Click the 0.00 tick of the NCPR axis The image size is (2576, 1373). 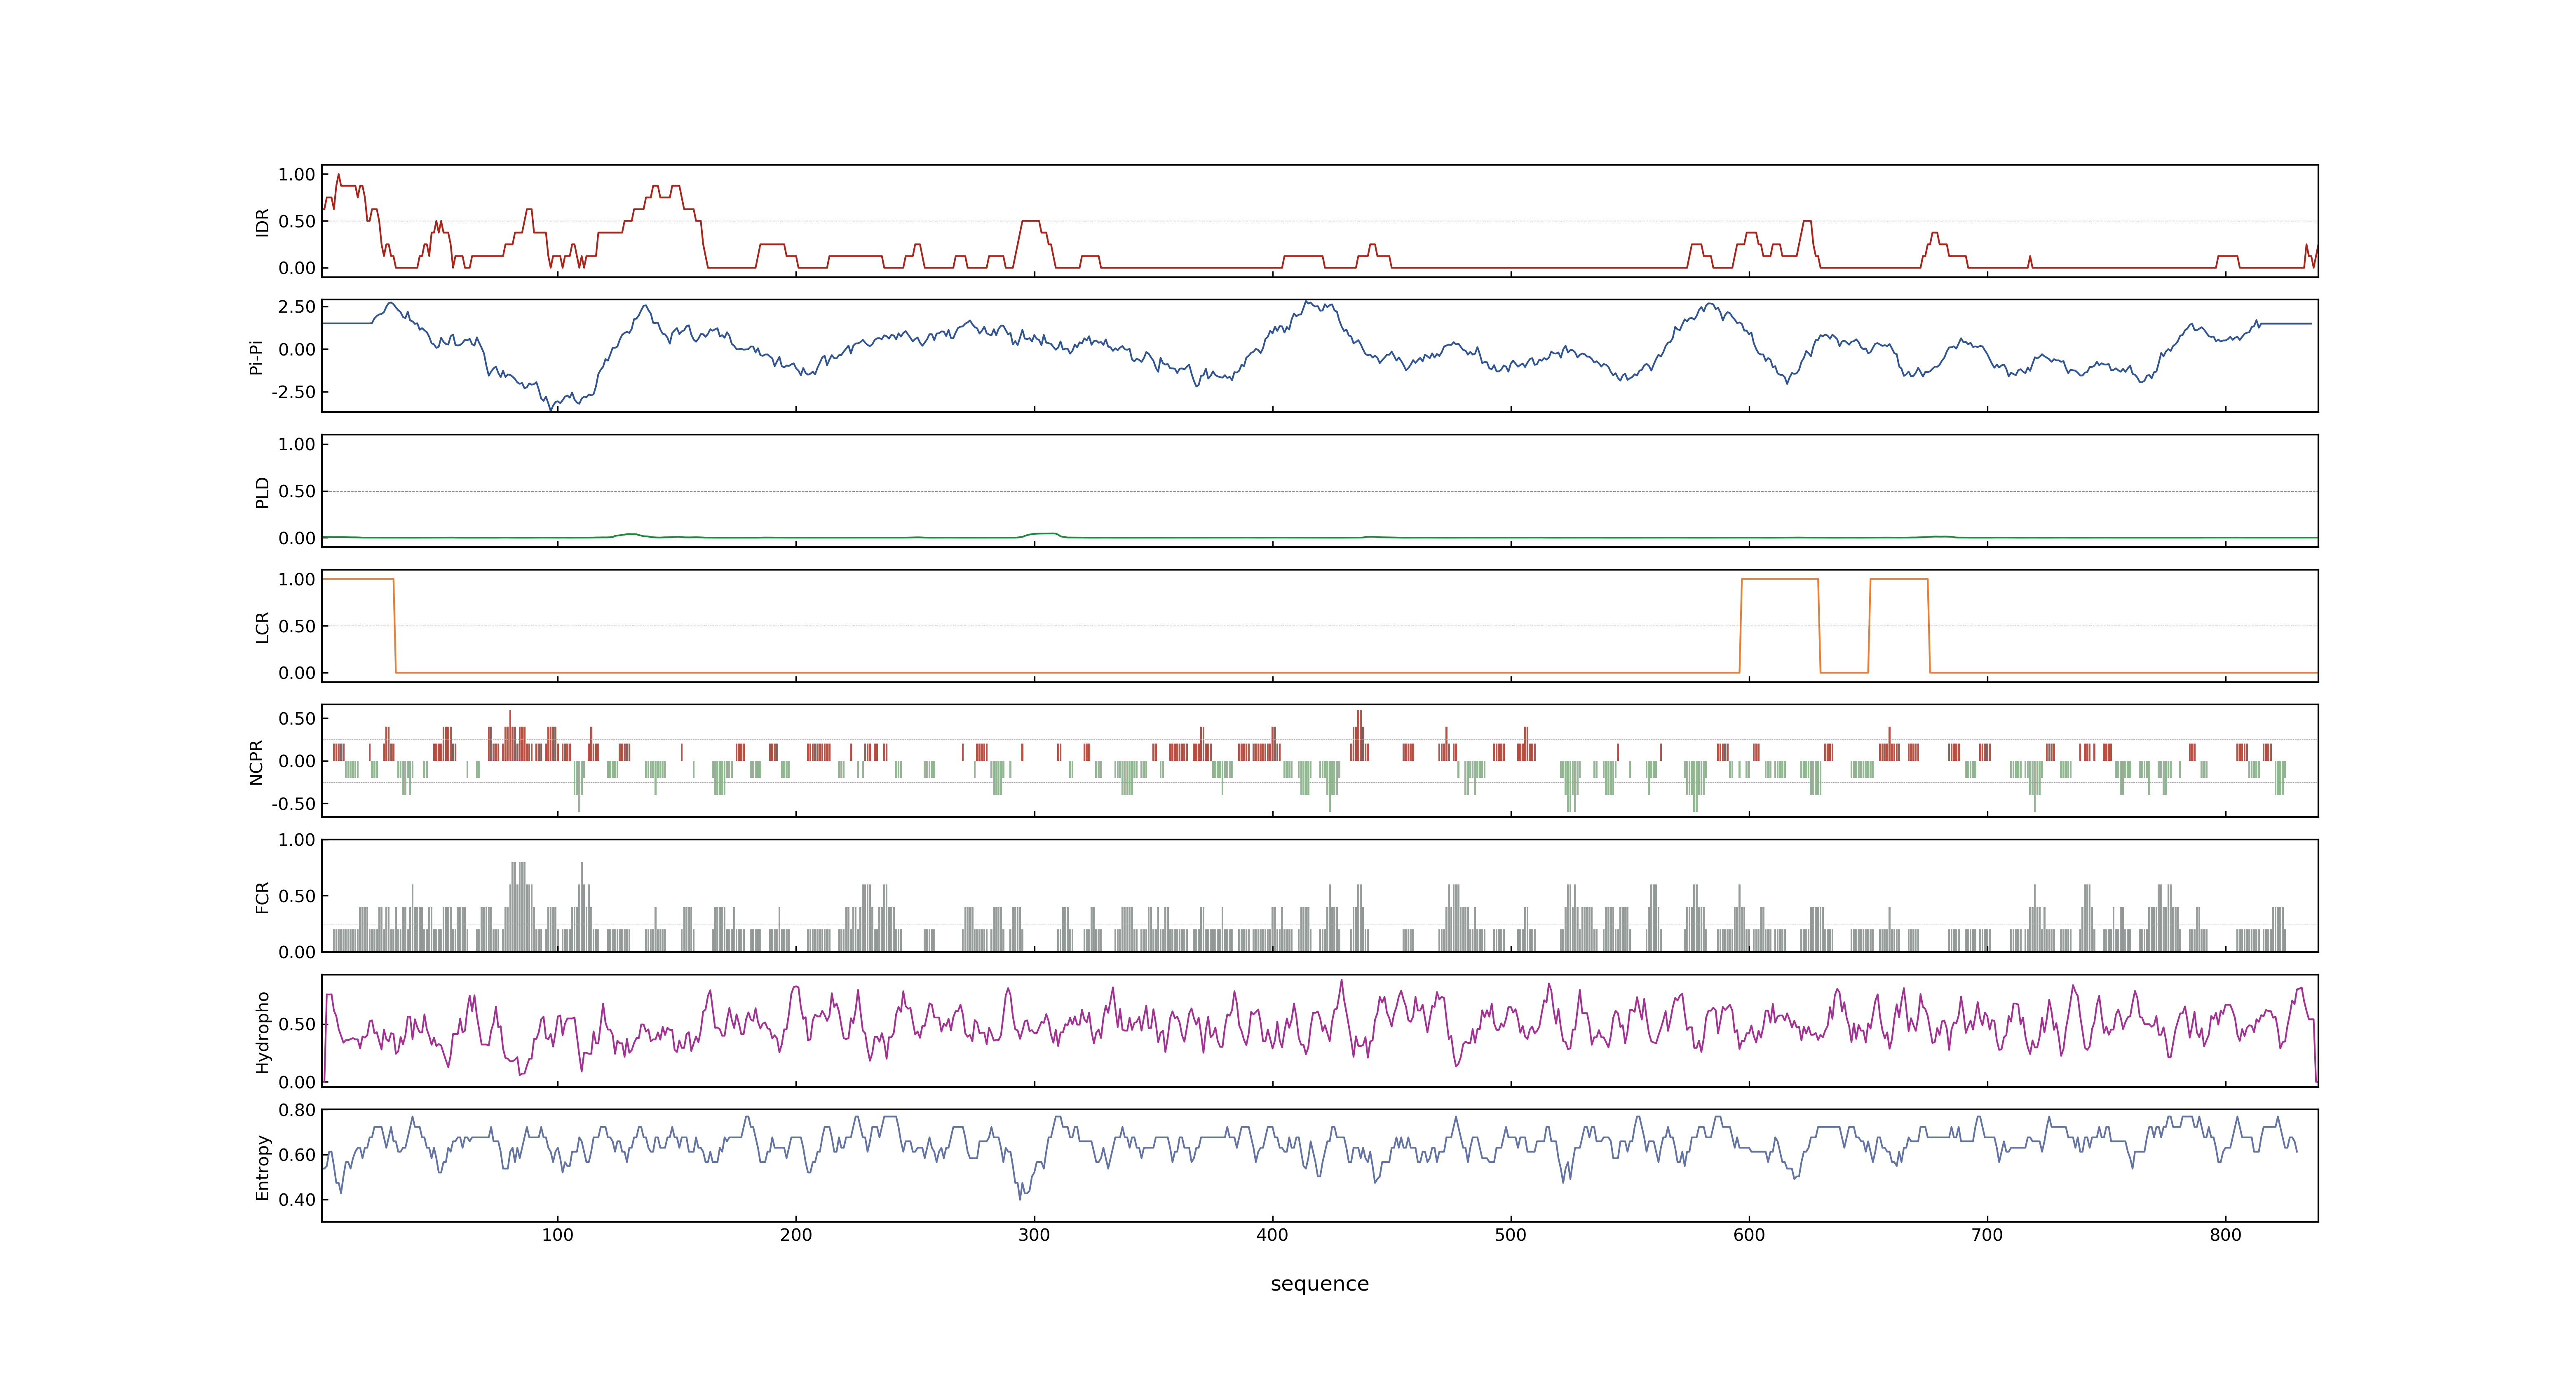point(297,761)
